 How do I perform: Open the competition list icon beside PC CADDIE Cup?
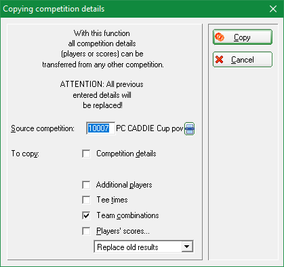coord(189,128)
